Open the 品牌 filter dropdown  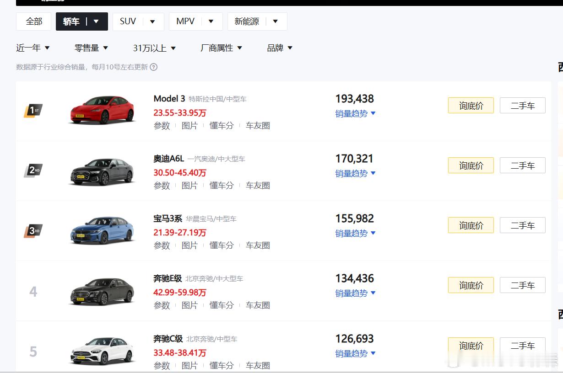280,48
